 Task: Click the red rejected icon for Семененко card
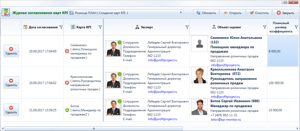67,51
